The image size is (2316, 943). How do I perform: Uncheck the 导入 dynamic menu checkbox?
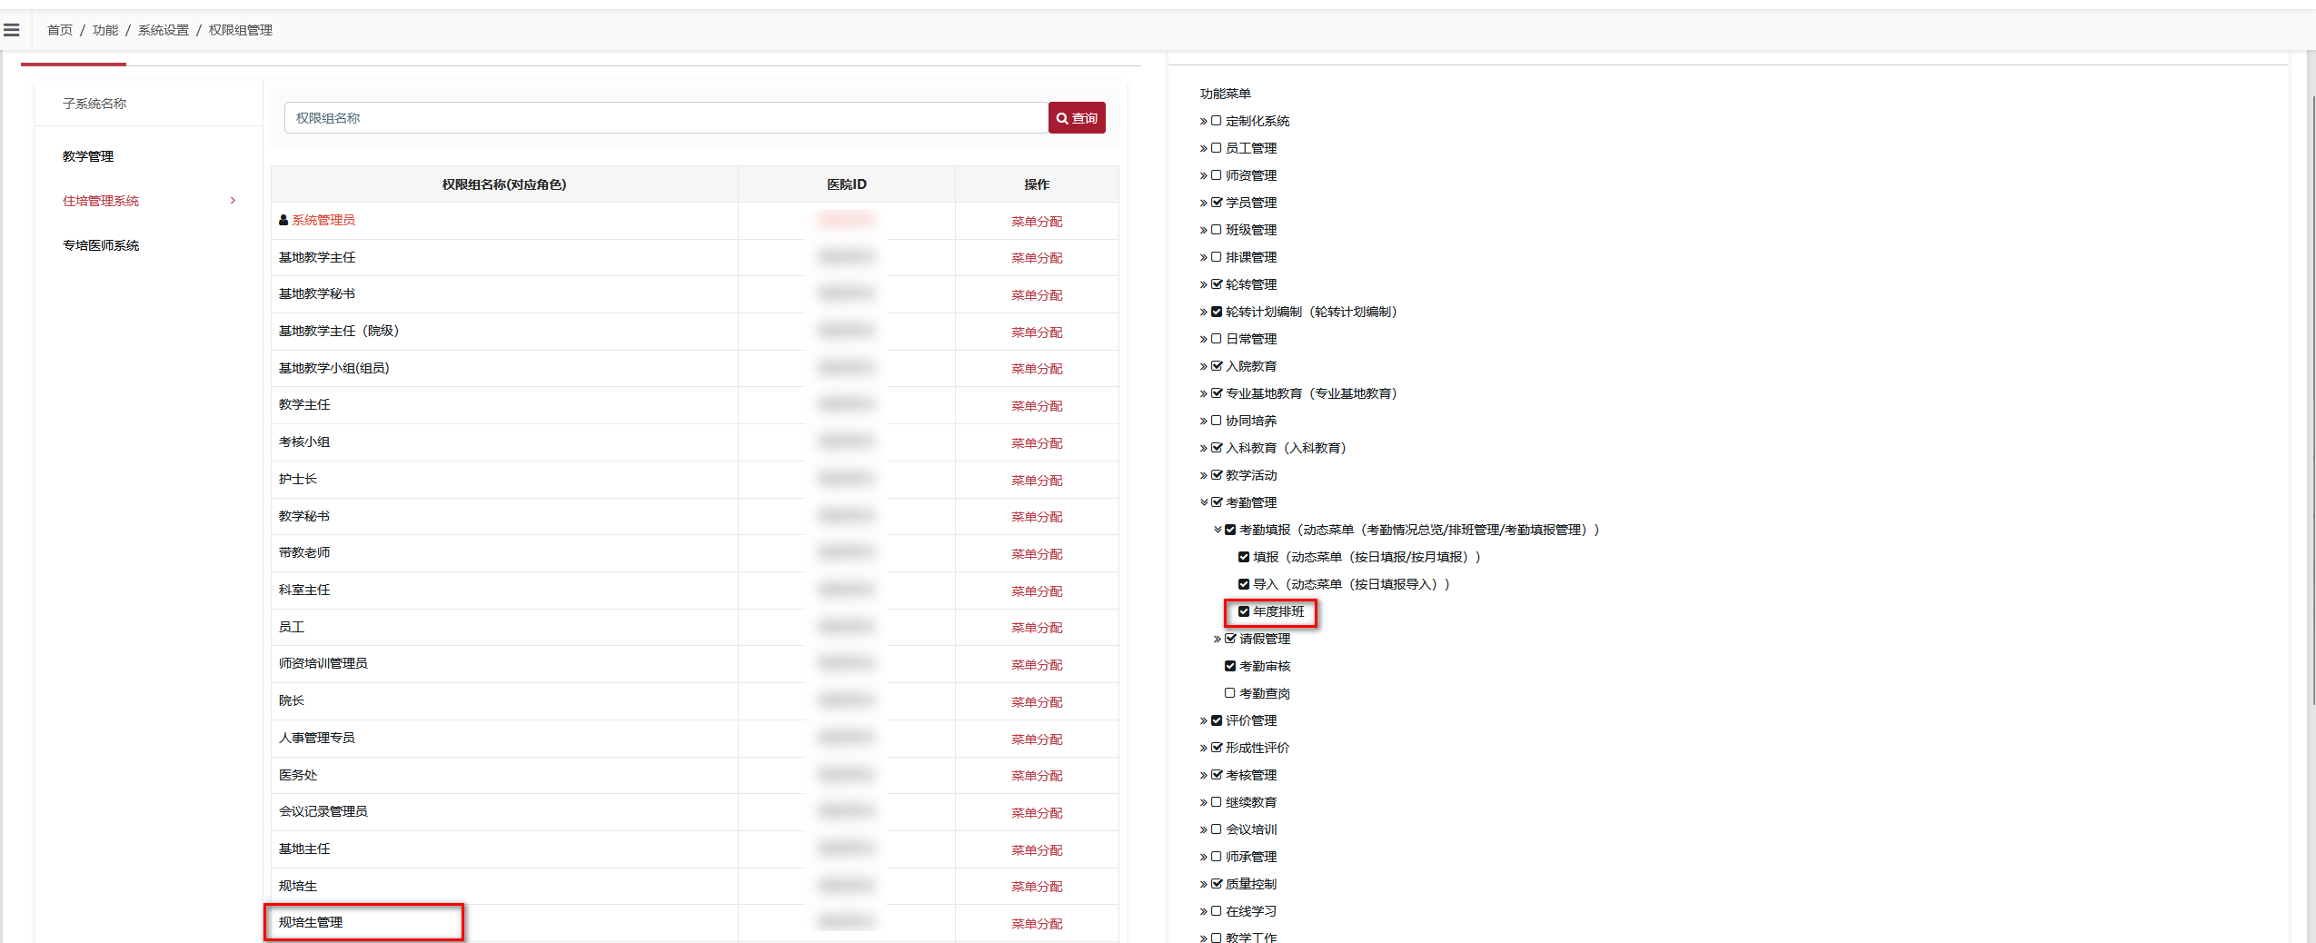pos(1244,584)
